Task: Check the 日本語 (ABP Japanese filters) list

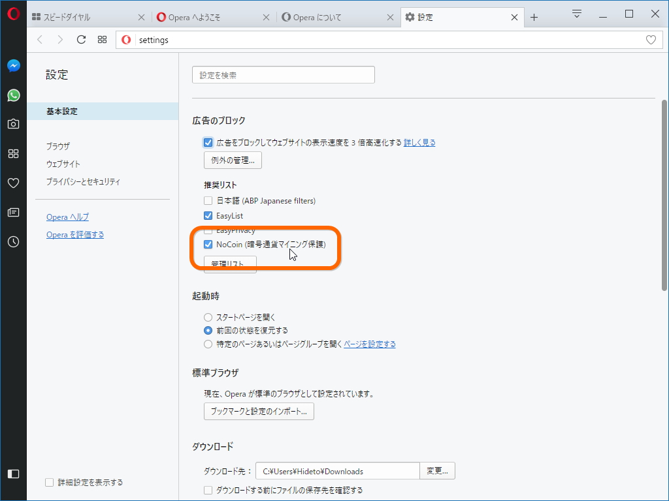Action: pyautogui.click(x=207, y=200)
